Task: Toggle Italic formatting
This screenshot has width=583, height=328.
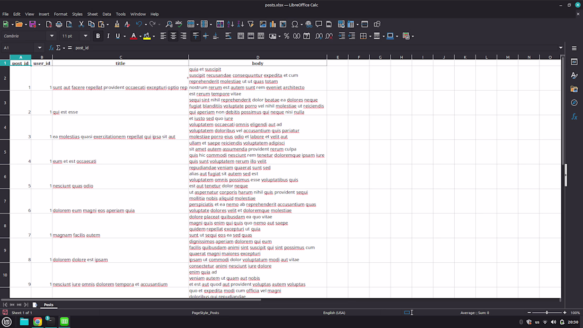Action: tap(108, 36)
